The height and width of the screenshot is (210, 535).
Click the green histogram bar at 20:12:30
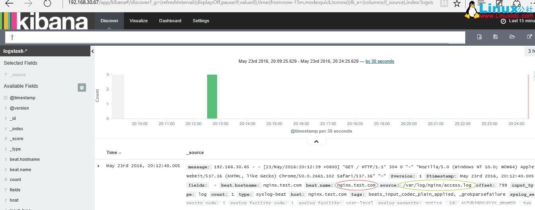pos(212,96)
